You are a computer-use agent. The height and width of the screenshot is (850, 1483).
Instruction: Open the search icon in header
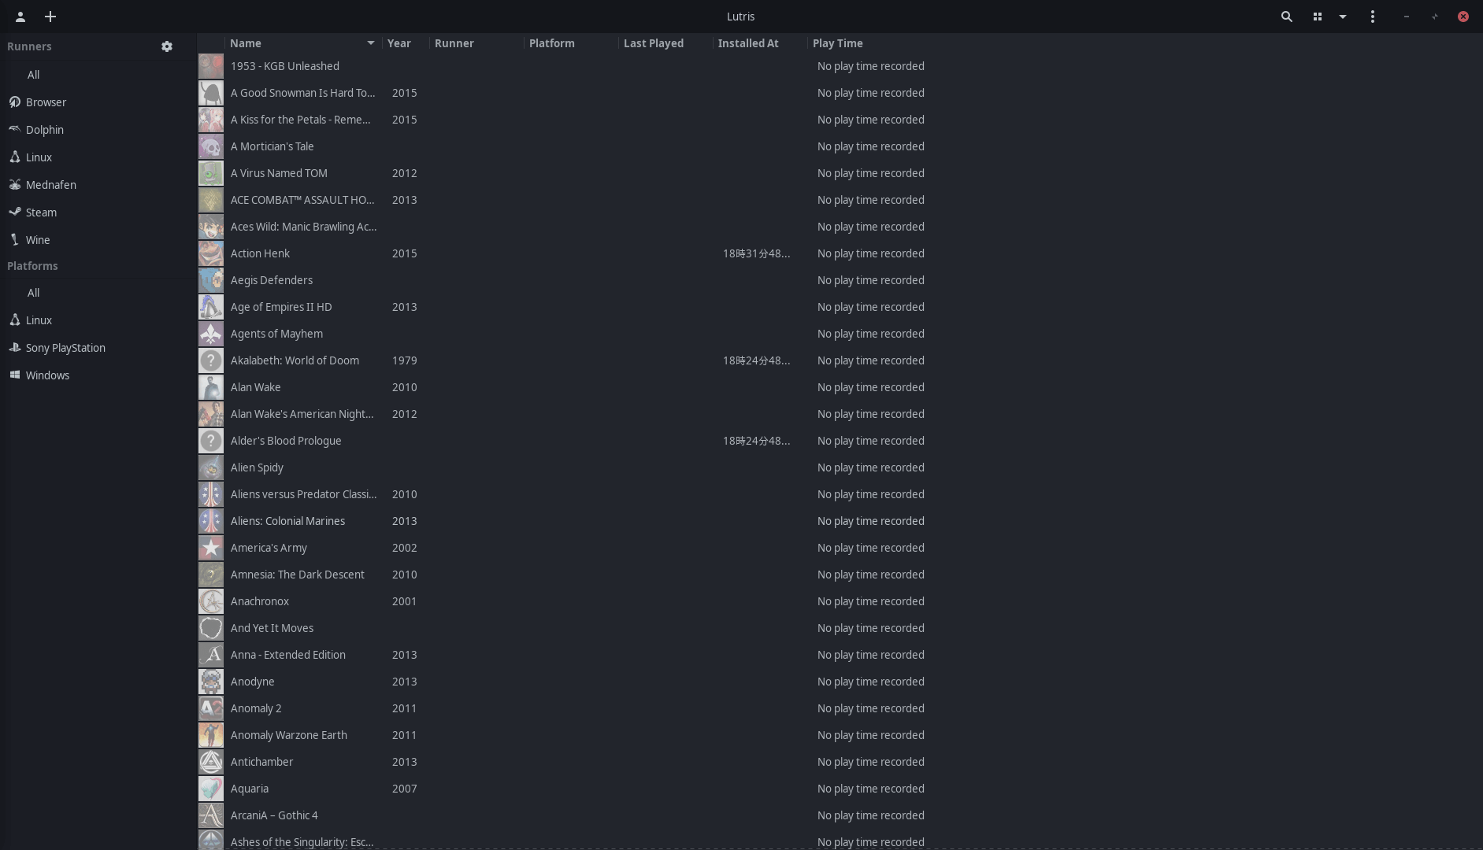pos(1287,17)
